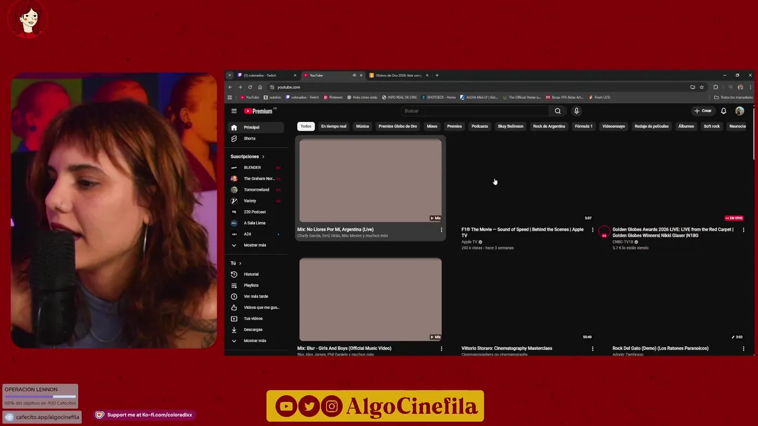Open the SHOTDECK - Home bookmark
The image size is (758, 426).
click(x=439, y=97)
